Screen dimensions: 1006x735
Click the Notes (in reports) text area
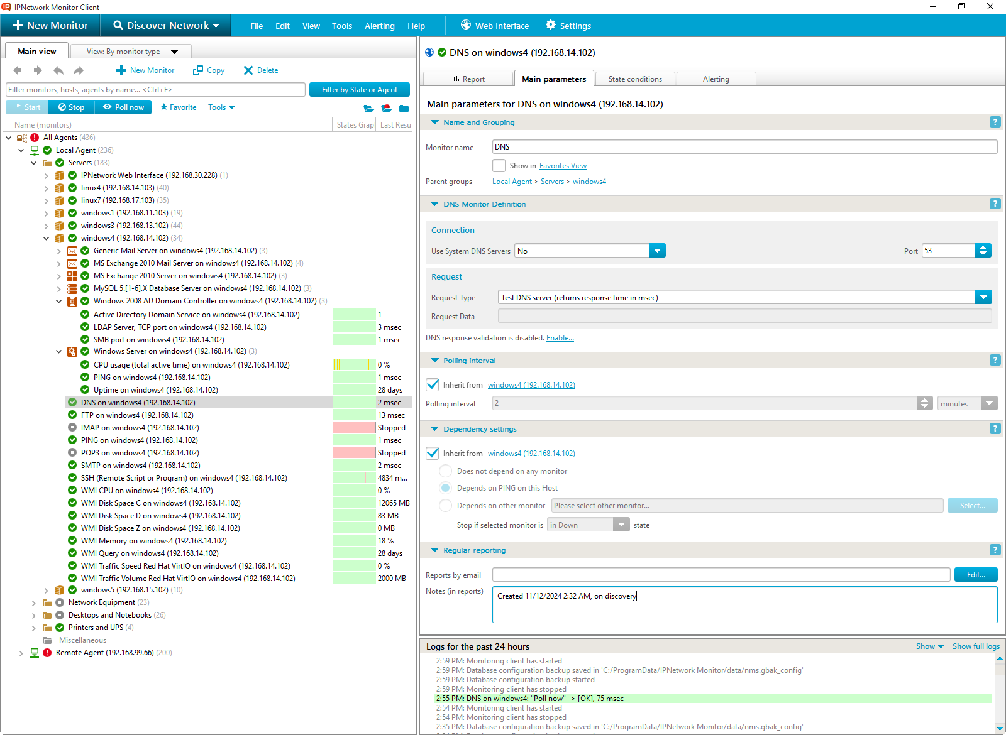744,605
